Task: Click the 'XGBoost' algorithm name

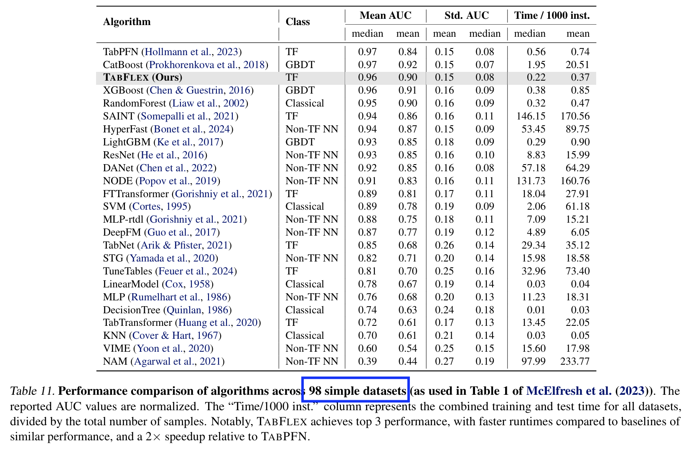Action: pyautogui.click(x=123, y=90)
